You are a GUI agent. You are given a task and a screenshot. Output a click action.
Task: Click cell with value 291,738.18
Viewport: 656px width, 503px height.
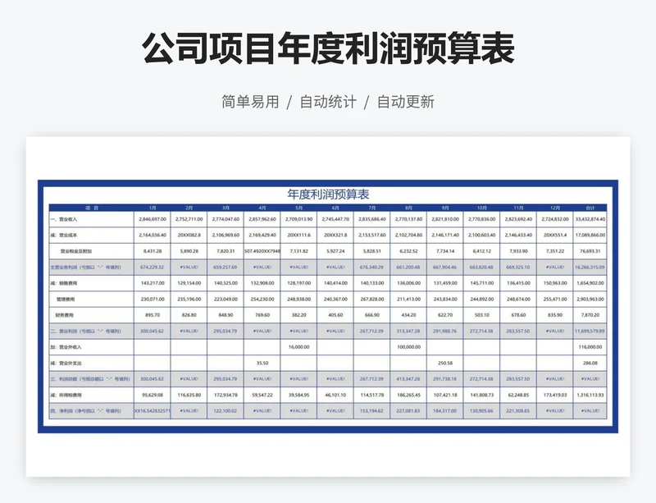445,379
